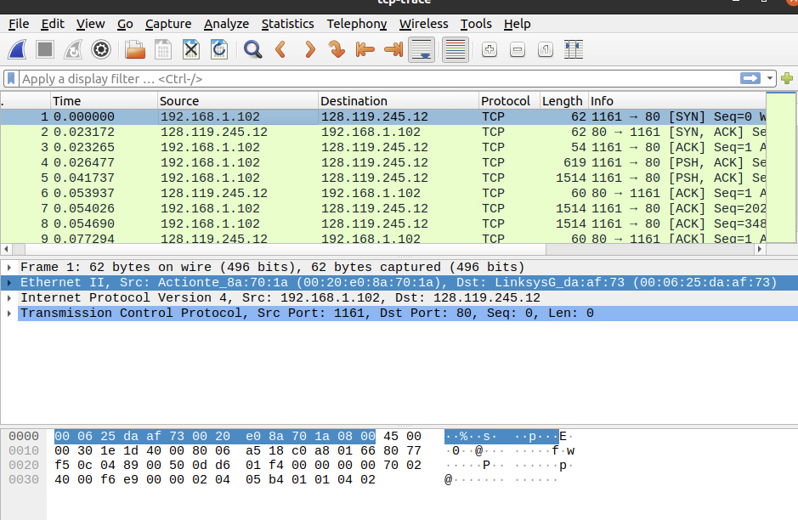The height and width of the screenshot is (520, 798).
Task: Go to the first packet
Action: (365, 49)
